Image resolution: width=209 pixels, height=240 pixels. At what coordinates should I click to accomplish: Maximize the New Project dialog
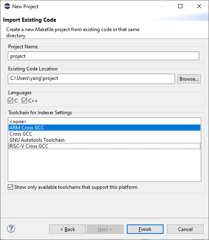point(180,6)
